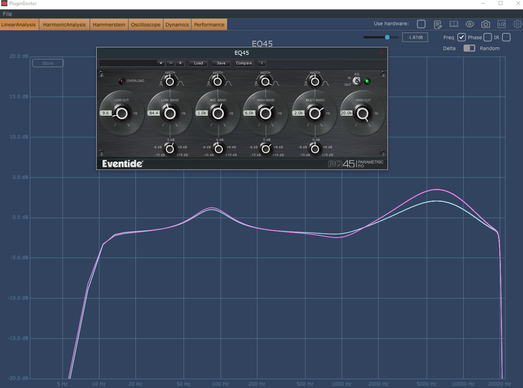Click the High Band frequency knob
Image resolution: width=523 pixels, height=388 pixels.
266,113
